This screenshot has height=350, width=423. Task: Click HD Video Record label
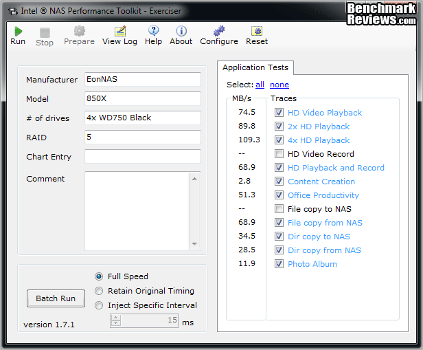coord(321,154)
